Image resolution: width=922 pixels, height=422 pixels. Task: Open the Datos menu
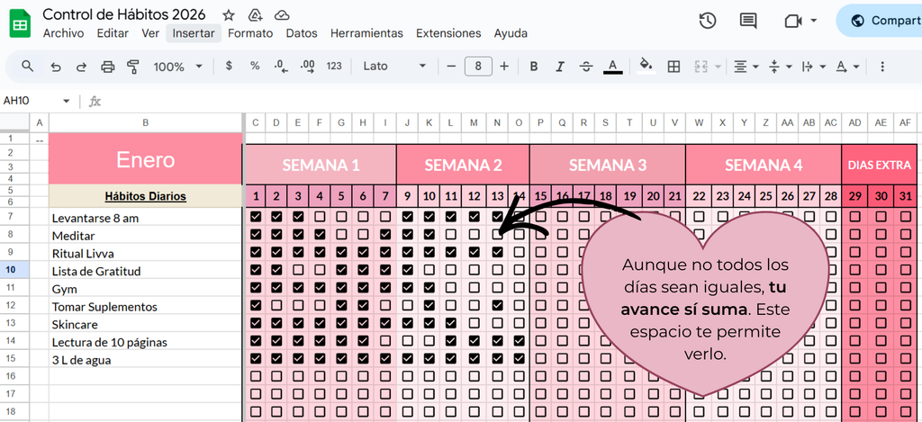(x=302, y=33)
